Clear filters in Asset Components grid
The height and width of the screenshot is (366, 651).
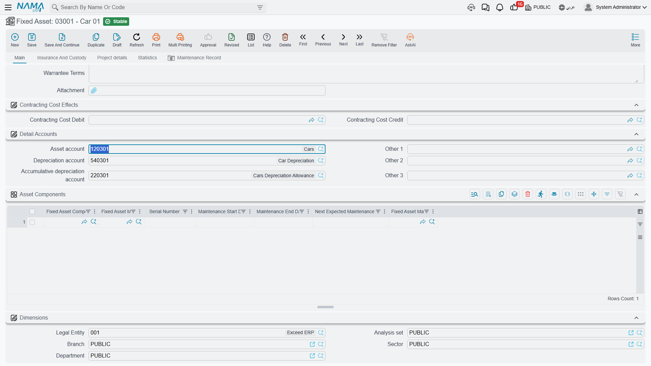(x=620, y=194)
